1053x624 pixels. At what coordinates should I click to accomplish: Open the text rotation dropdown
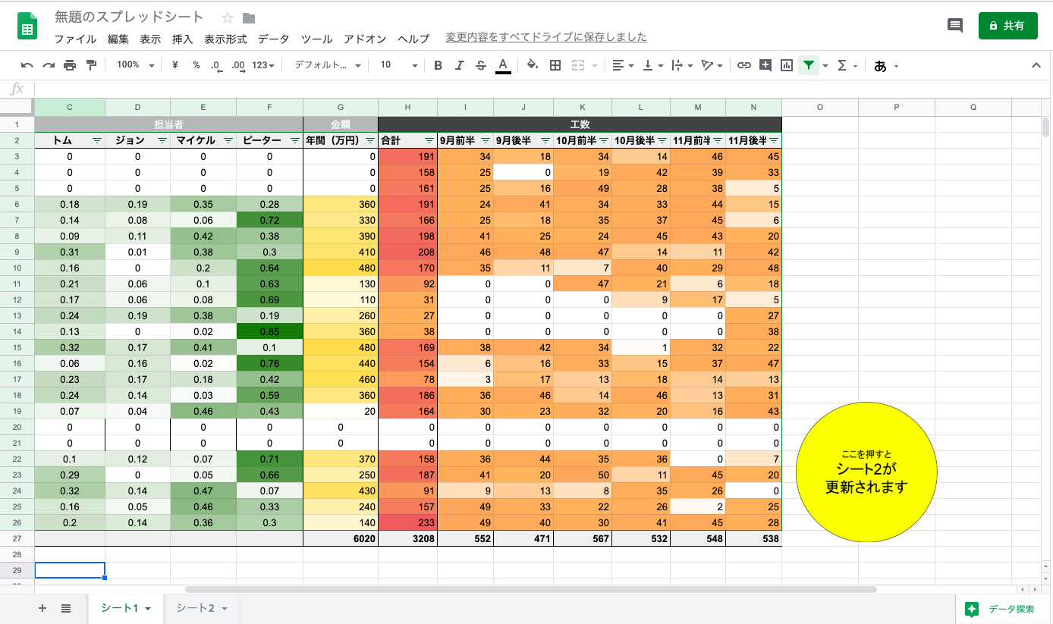coord(712,65)
